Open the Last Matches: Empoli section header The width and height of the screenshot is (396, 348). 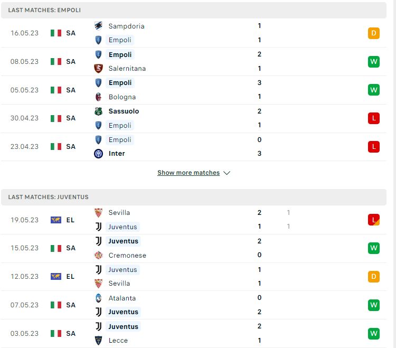(x=194, y=10)
